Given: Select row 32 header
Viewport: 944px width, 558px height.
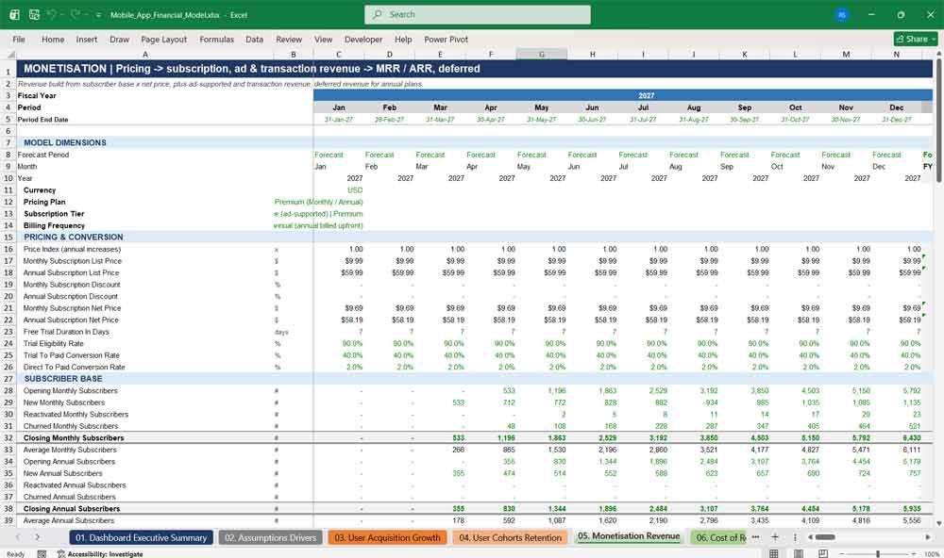Looking at the screenshot, I should [8, 437].
